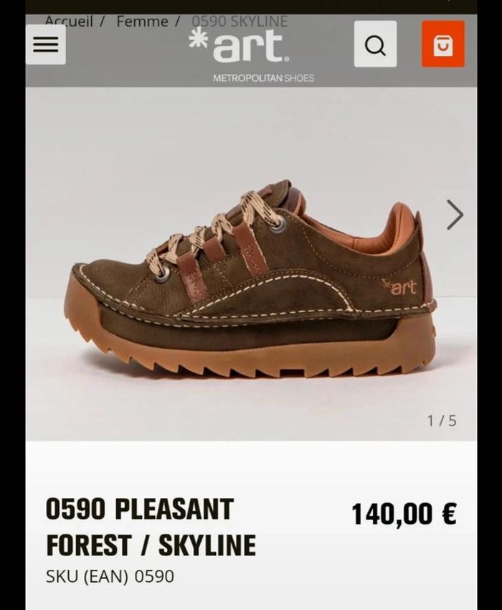Screen dimensions: 502x610
Task: Open the Femme breadcrumb category
Action: coord(142,21)
